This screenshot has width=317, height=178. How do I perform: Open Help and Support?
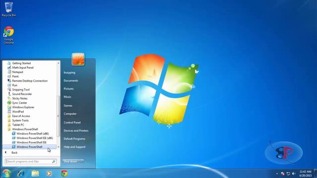[75, 147]
